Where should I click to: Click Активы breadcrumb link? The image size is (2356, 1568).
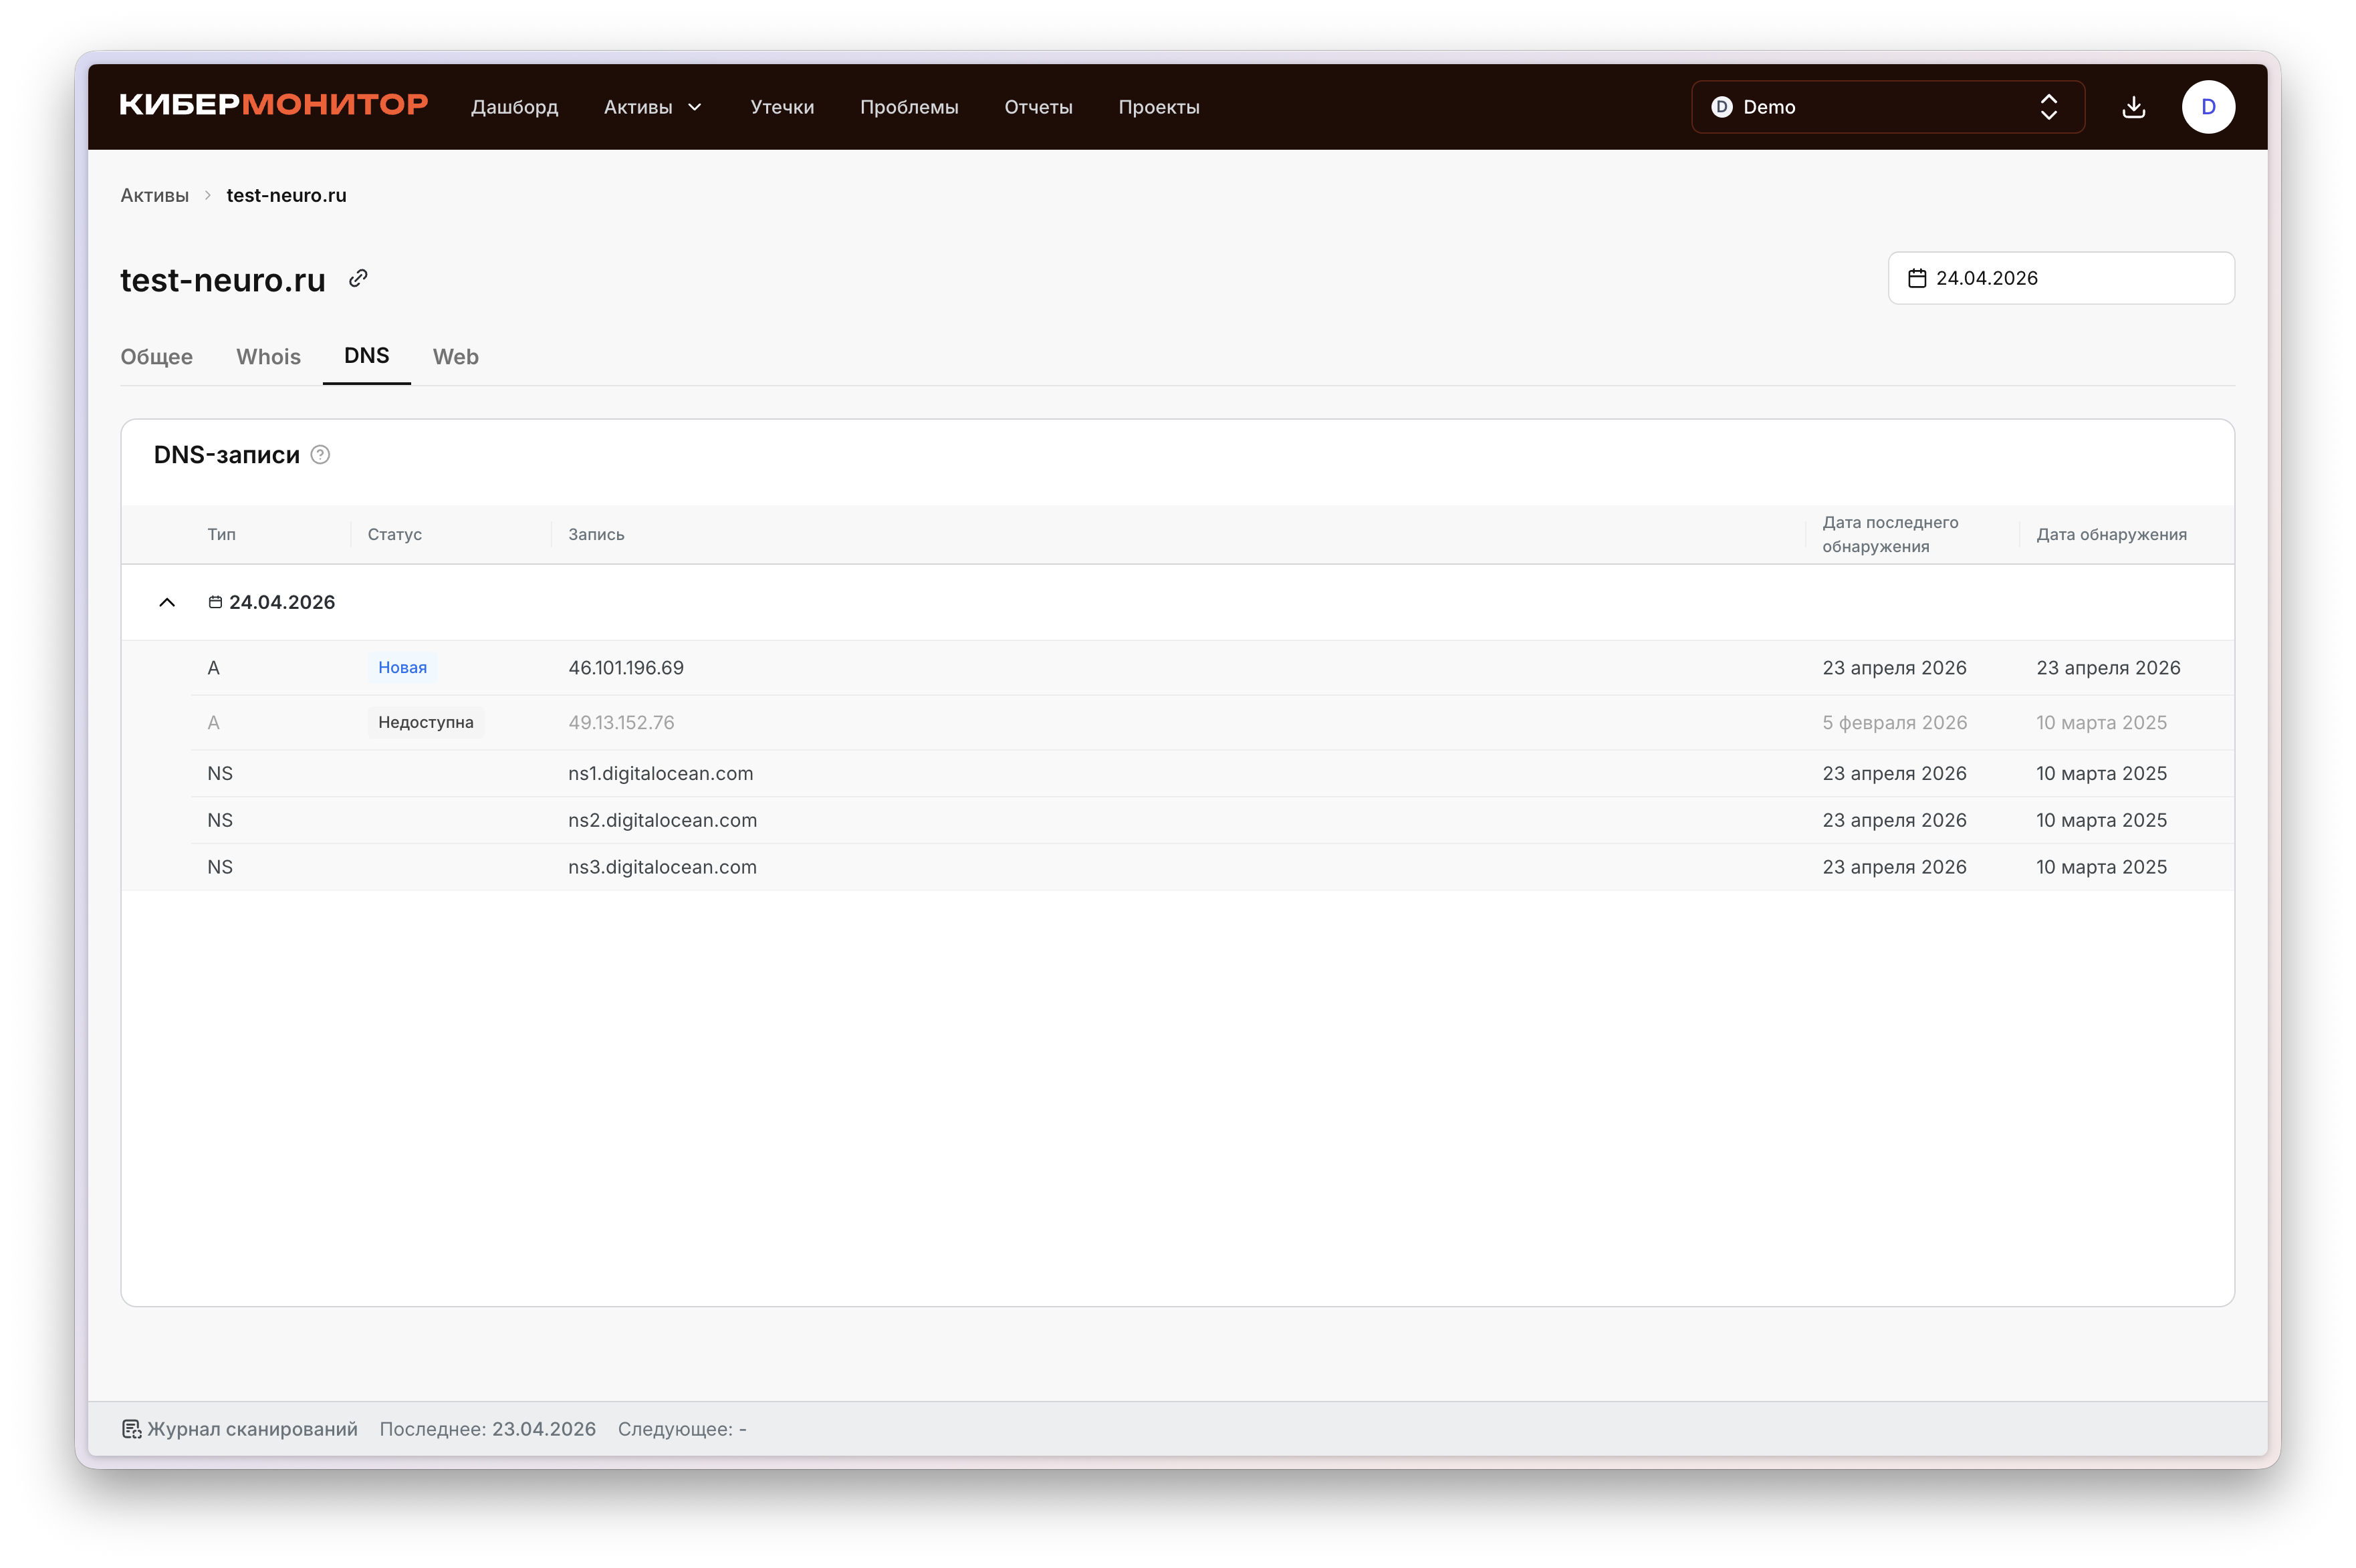tap(154, 195)
